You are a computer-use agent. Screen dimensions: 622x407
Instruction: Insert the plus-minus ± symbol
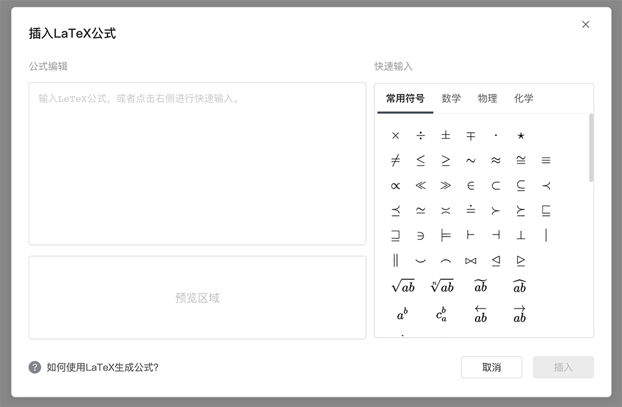(x=446, y=135)
